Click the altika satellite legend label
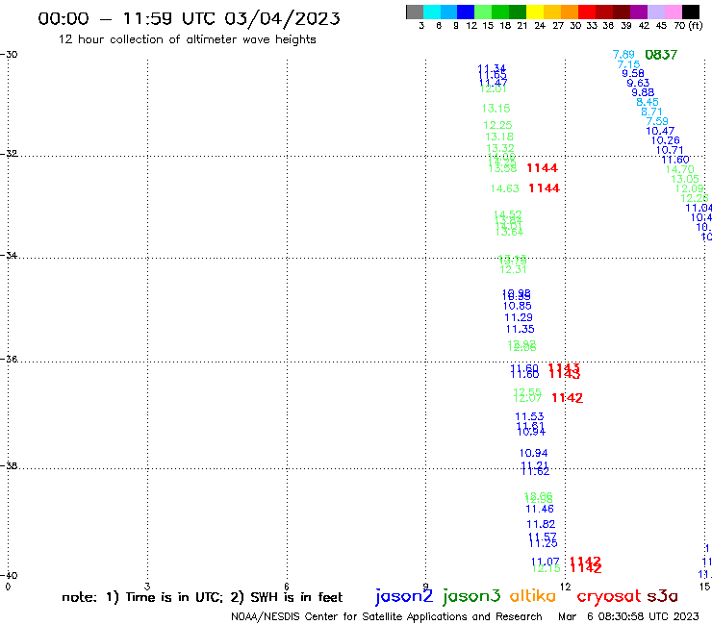Screen dimensions: 712x625 pos(532,595)
